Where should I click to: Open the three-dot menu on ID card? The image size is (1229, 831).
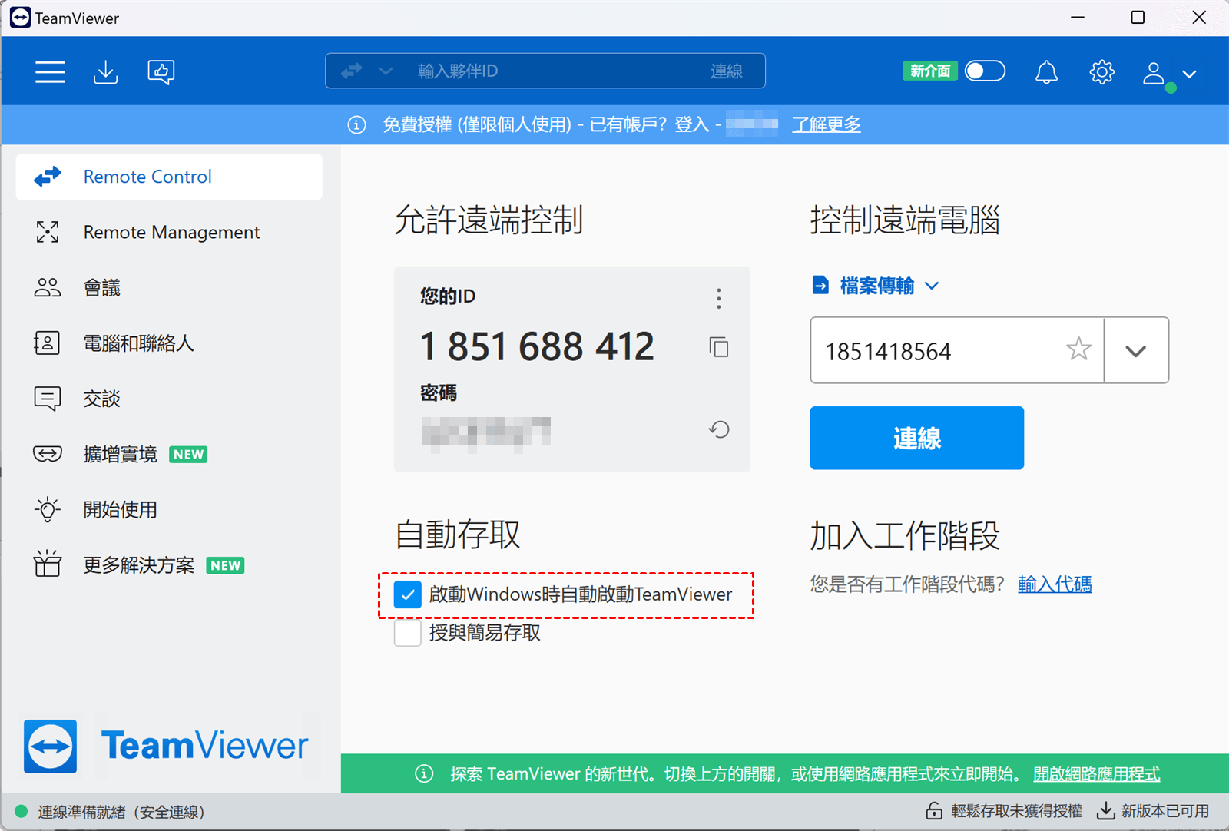click(x=719, y=299)
